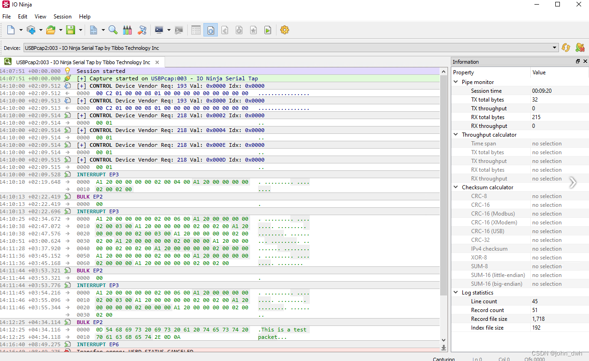Toggle the script run panel
Screen dimensions: 589x361
(x=268, y=30)
